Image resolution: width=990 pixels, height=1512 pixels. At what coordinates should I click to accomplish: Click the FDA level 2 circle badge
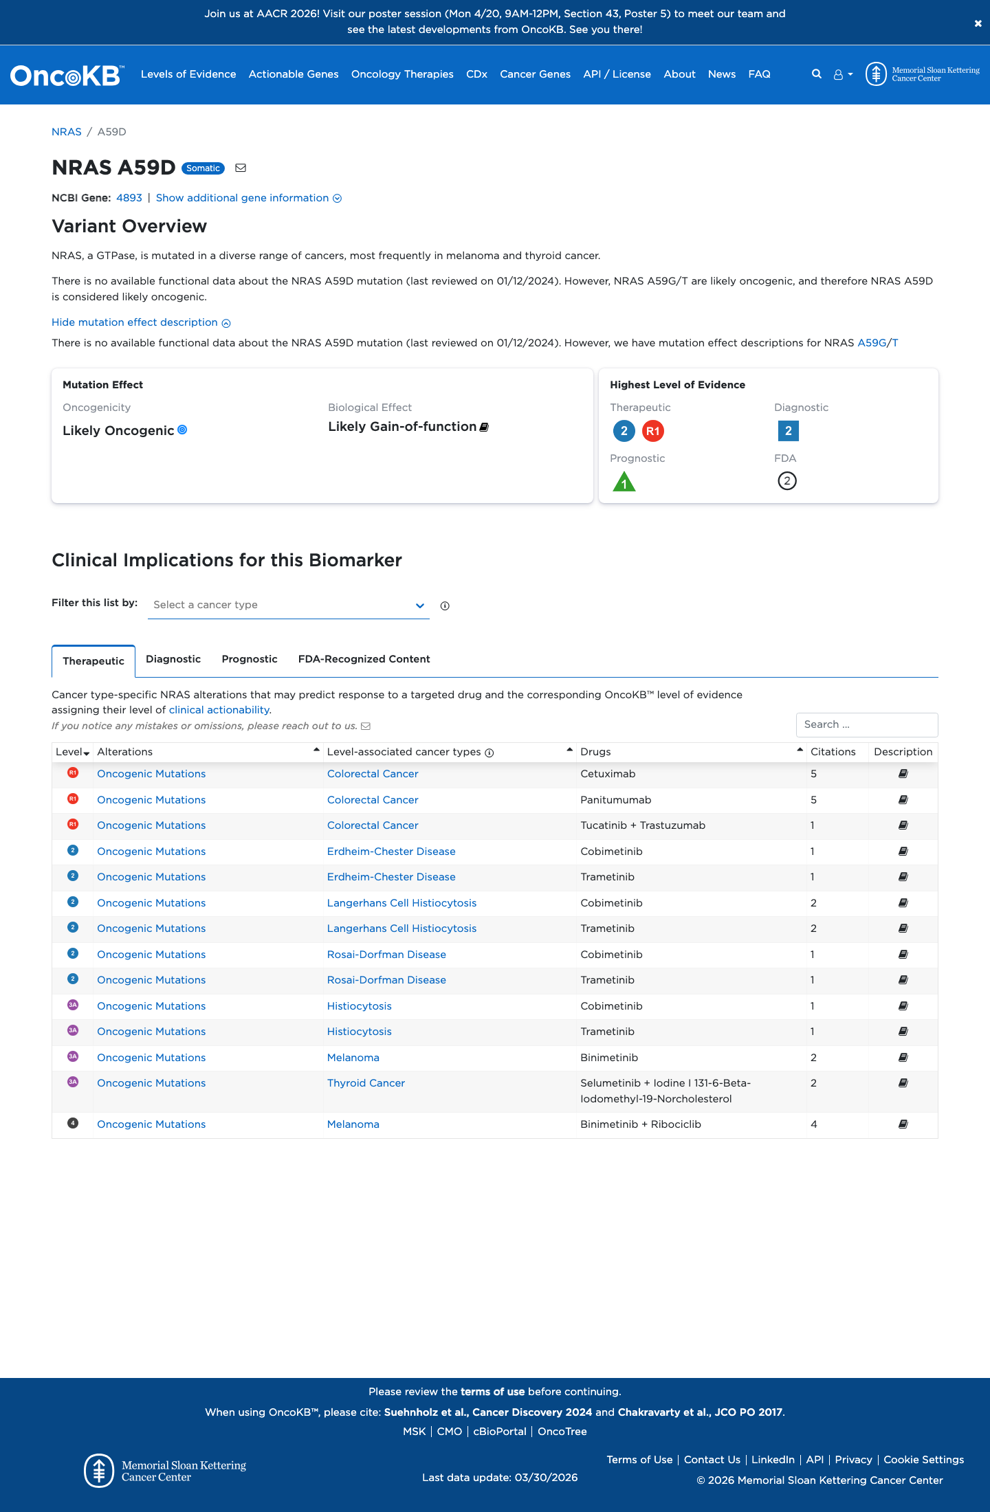(x=787, y=481)
